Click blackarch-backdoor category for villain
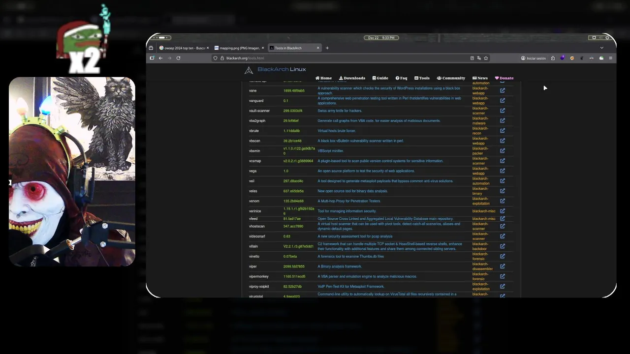The width and height of the screenshot is (630, 354). point(480,246)
